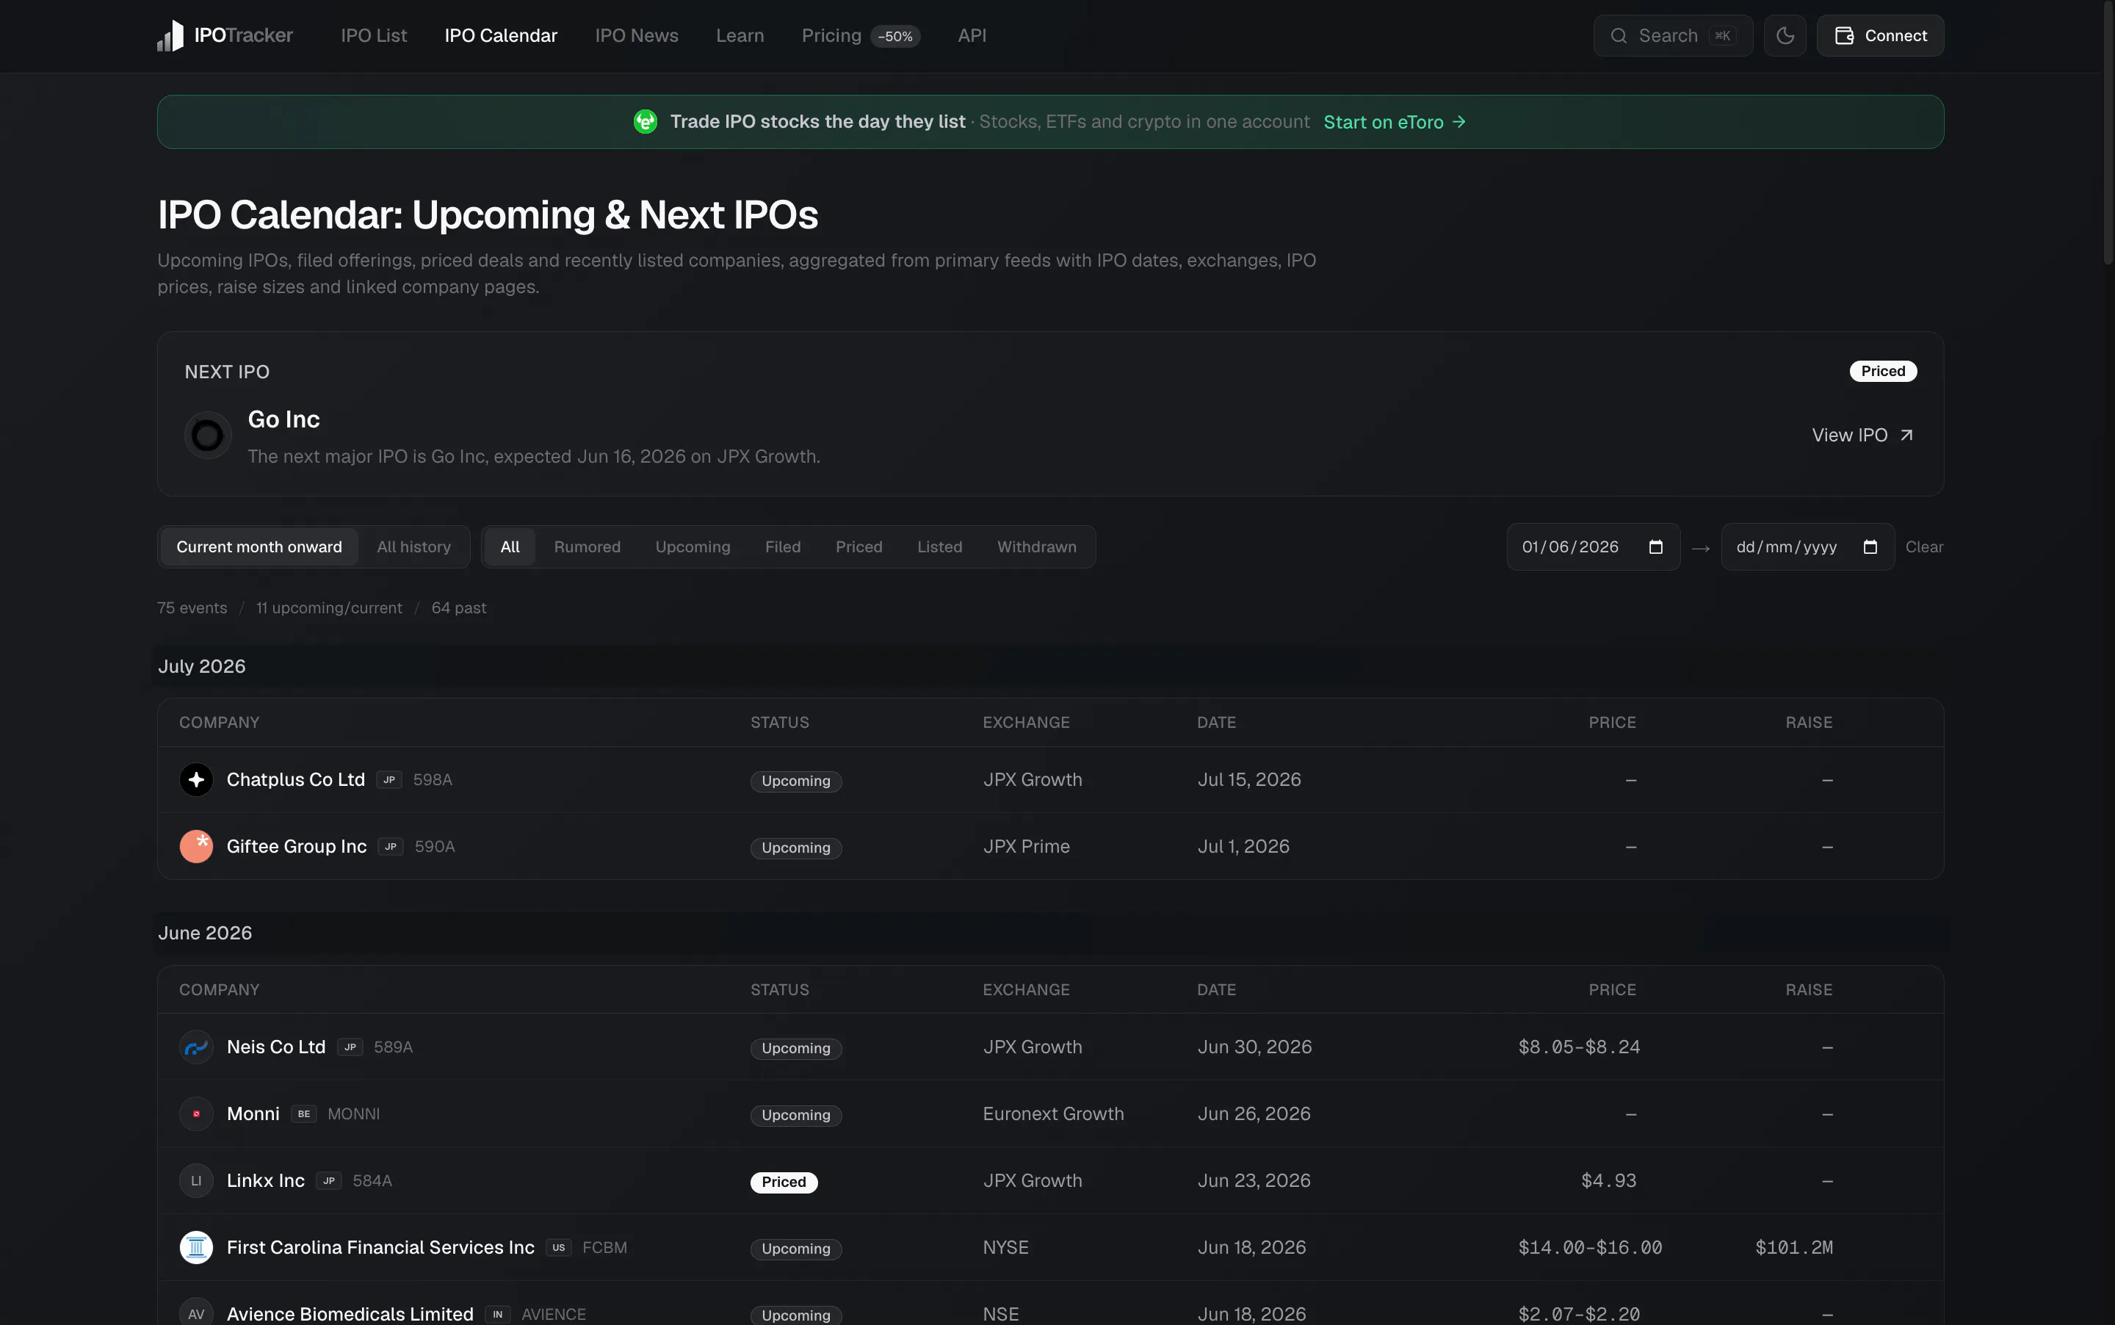
Task: Click the start date field 01/06/2026
Action: point(1594,547)
